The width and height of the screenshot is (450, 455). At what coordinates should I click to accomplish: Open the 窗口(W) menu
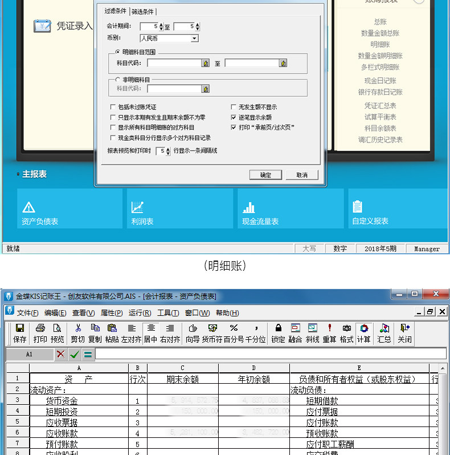tap(198, 313)
